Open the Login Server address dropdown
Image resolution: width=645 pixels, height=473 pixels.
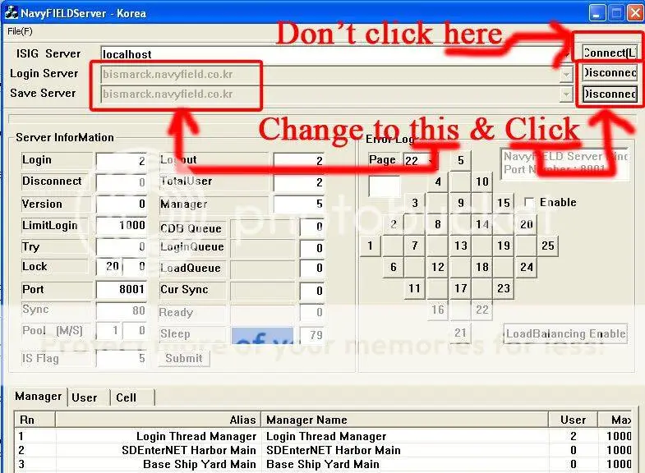[x=566, y=75]
